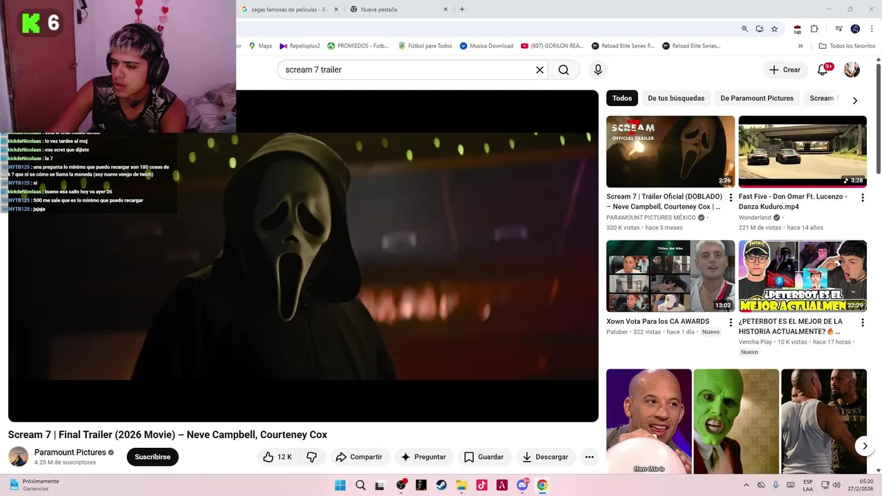Click the YouTube search magnifier button
882x496 pixels.
click(x=564, y=70)
